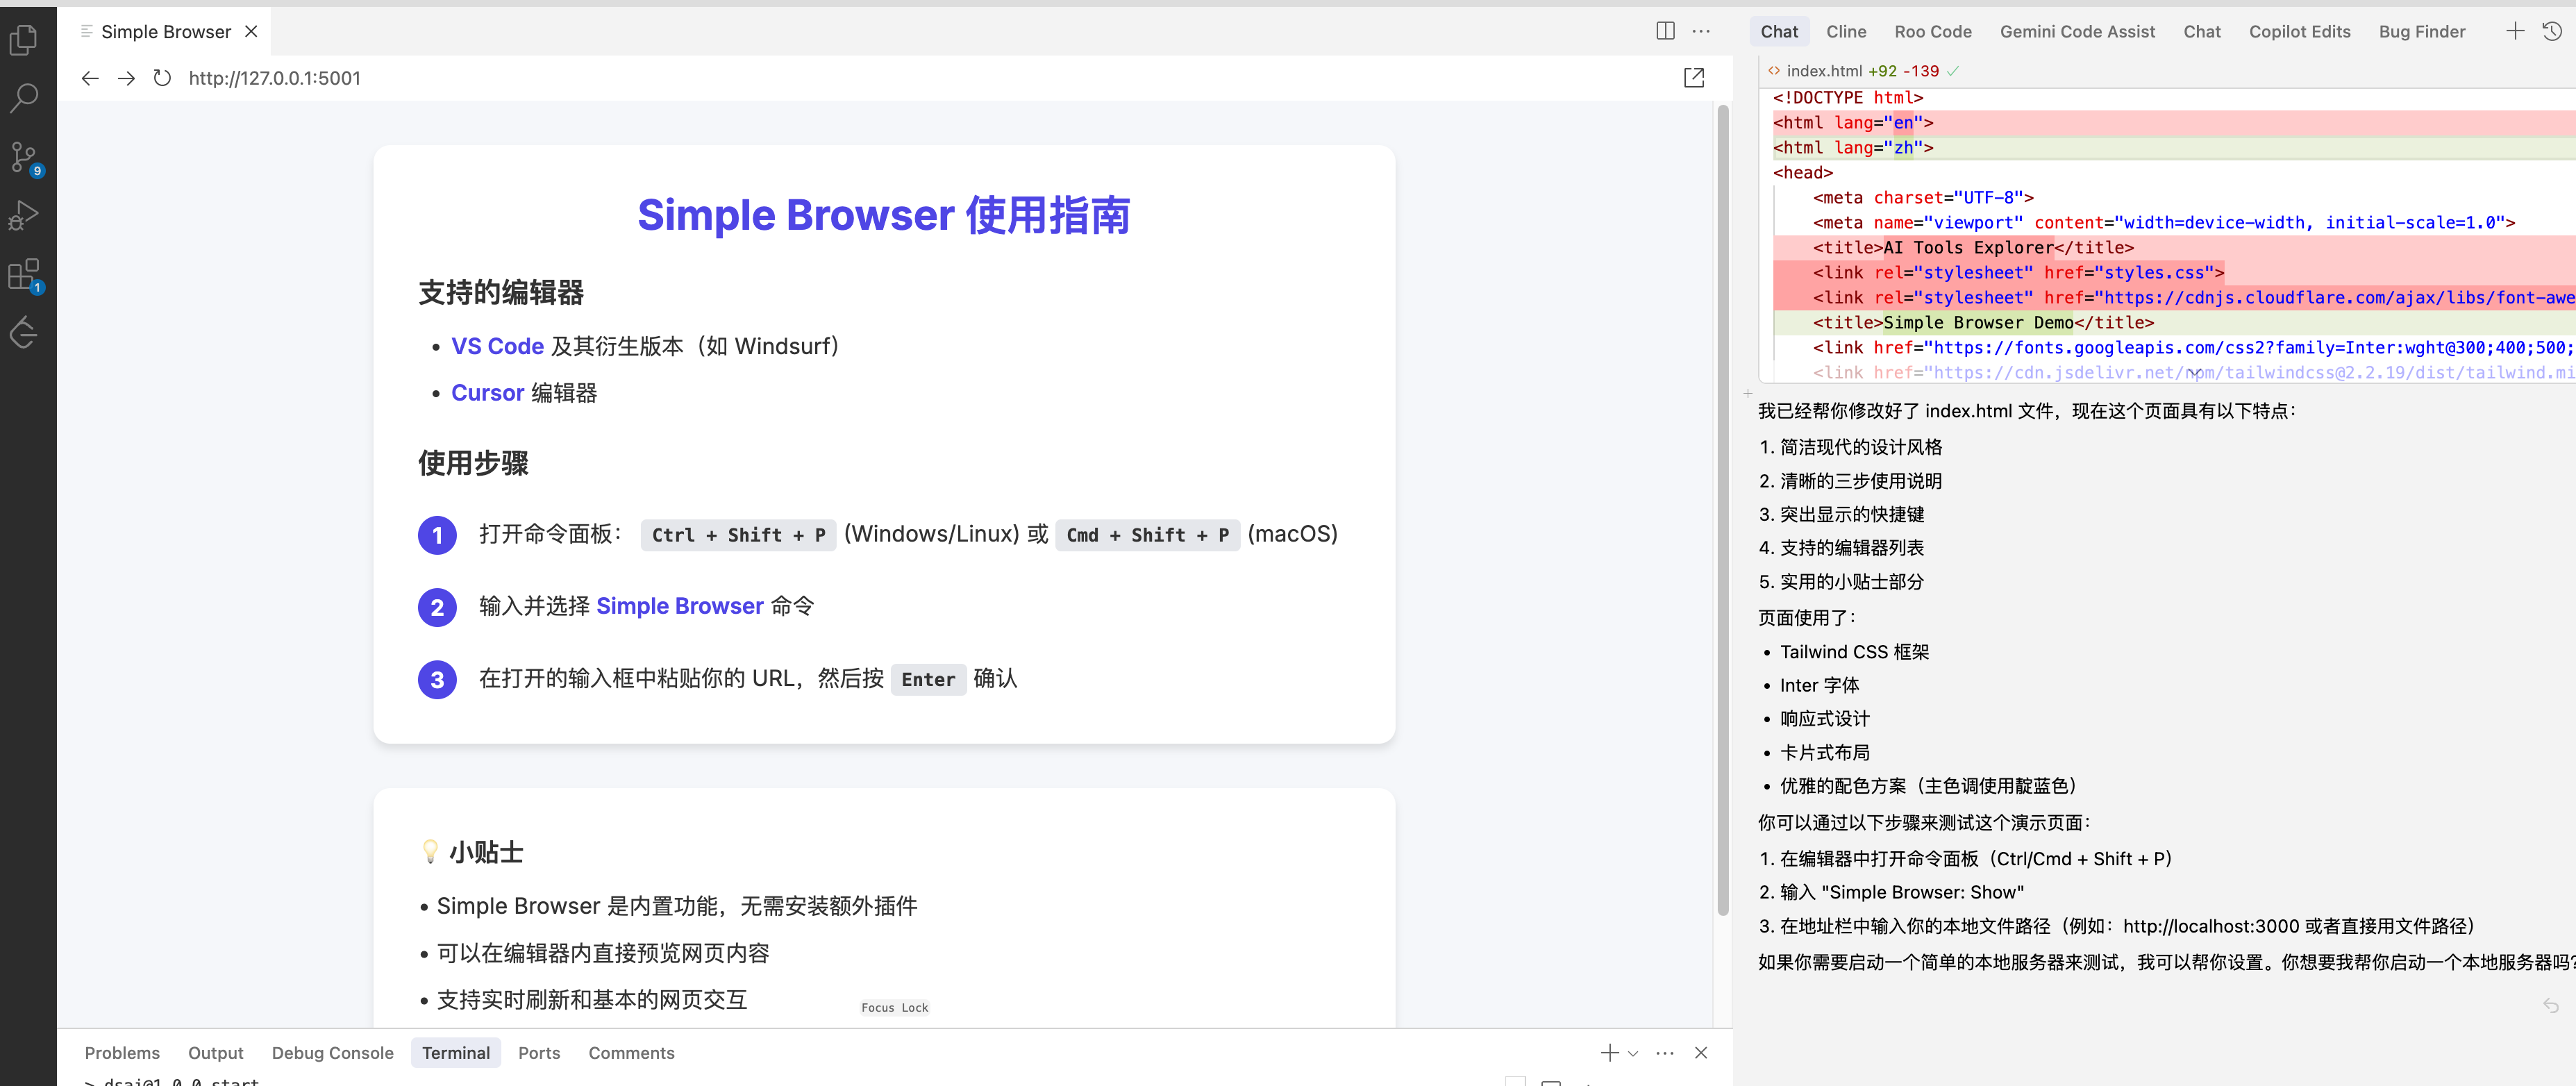Open editor More Actions ellipsis menu
Screen dimensions: 2576x1086
(x=1701, y=31)
